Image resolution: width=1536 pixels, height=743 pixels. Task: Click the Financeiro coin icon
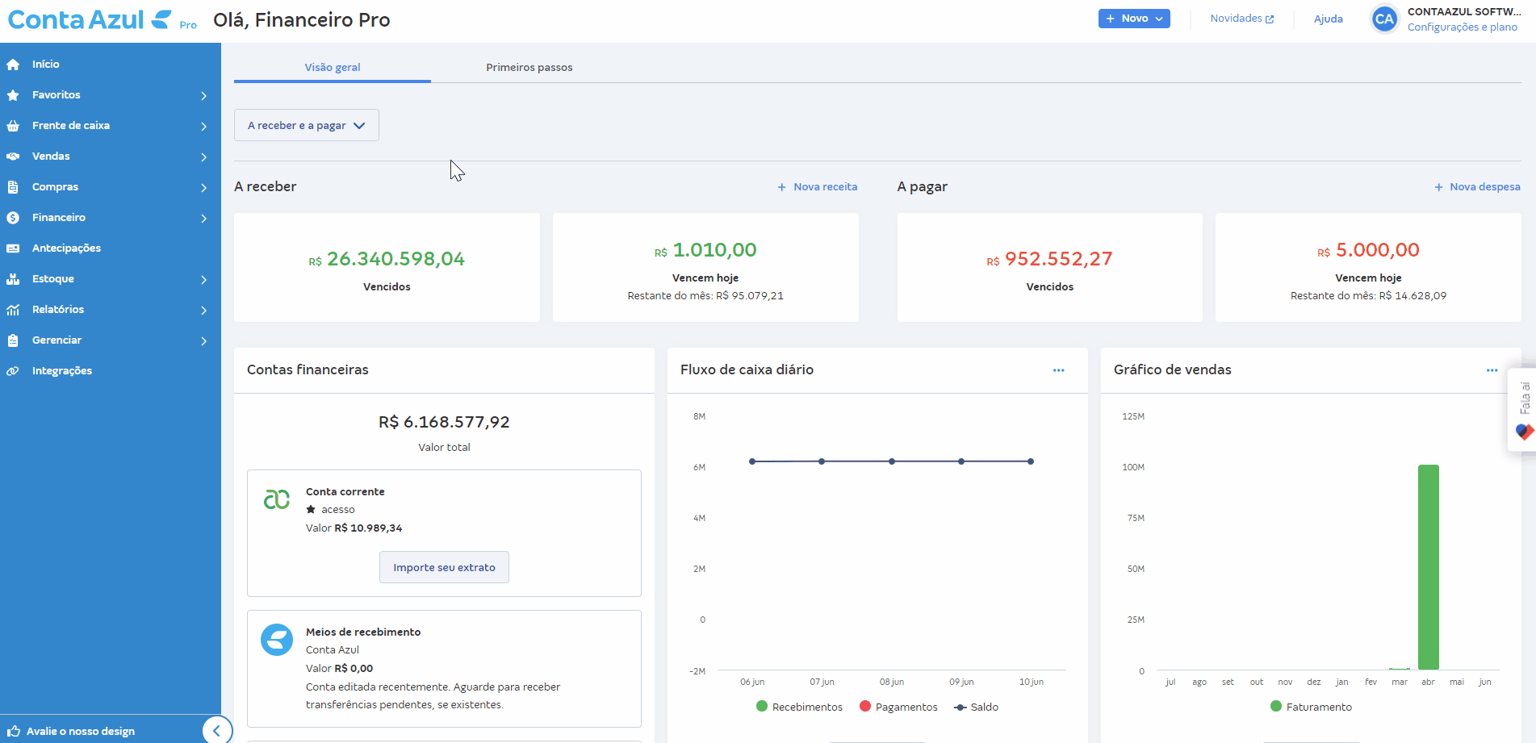tap(13, 218)
